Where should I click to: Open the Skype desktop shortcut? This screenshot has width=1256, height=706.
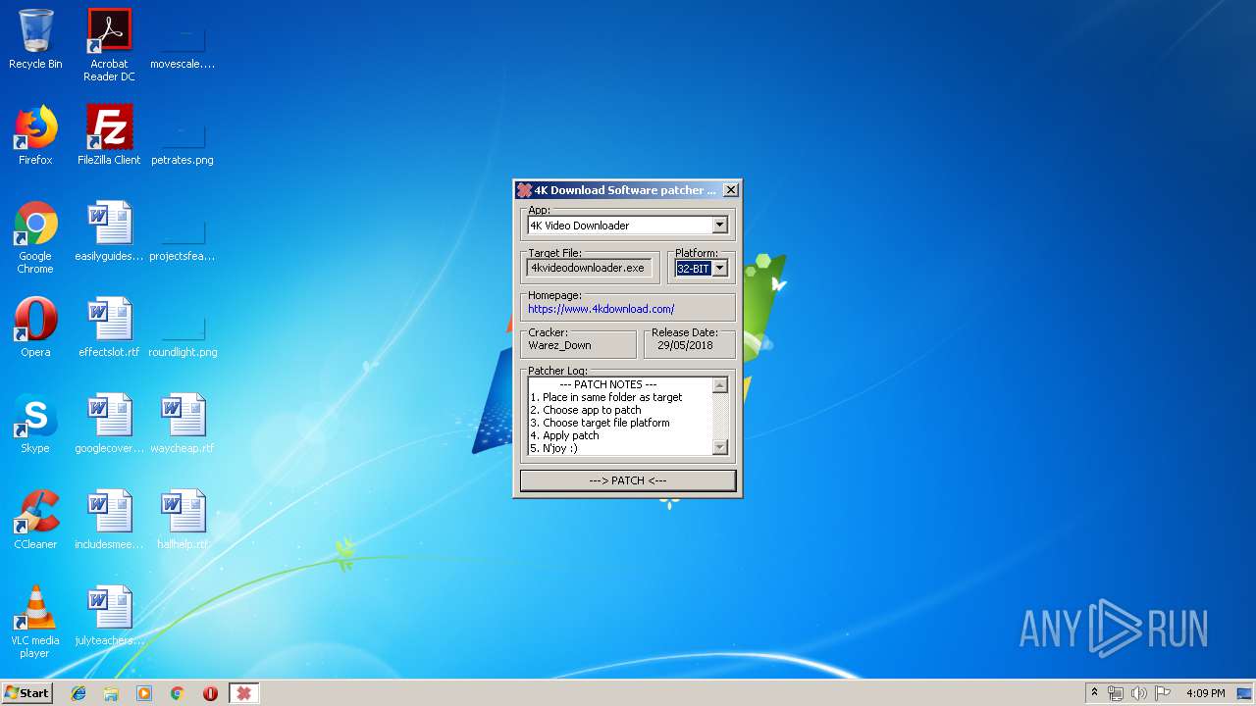35,424
